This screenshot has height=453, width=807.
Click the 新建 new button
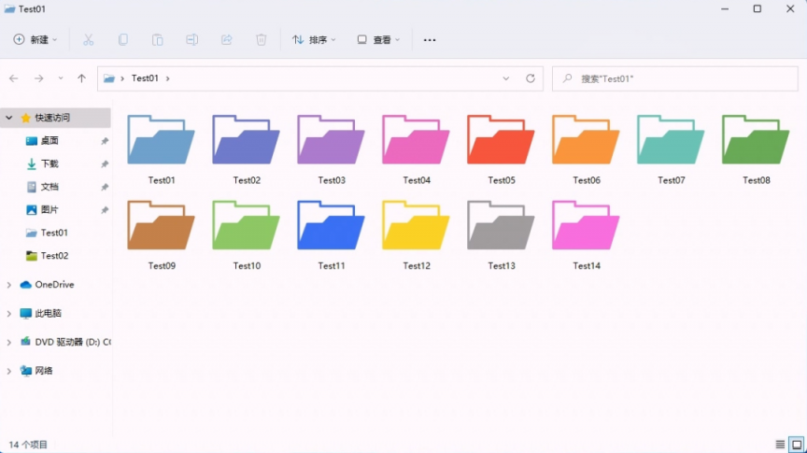point(35,40)
